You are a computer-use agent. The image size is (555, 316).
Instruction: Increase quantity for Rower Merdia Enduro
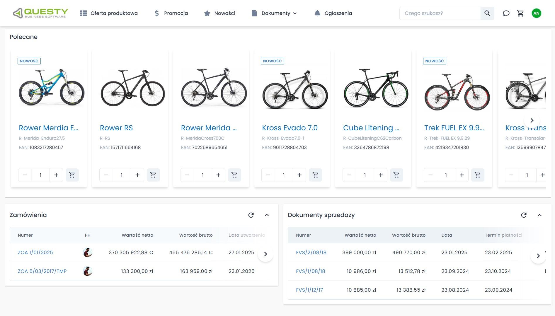point(56,175)
